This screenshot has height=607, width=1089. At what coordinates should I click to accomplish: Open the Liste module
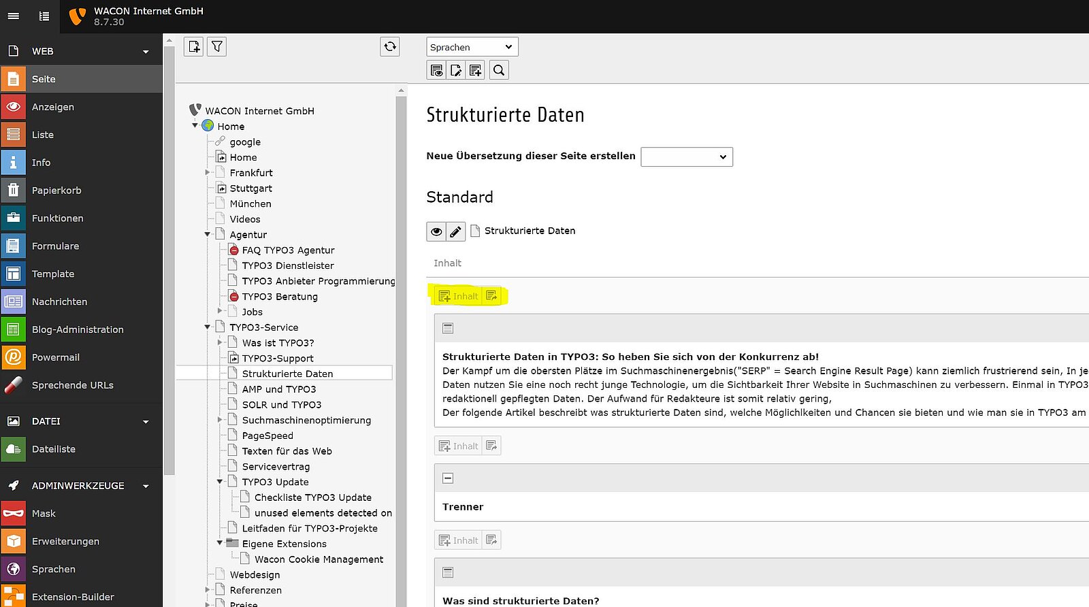pos(42,135)
